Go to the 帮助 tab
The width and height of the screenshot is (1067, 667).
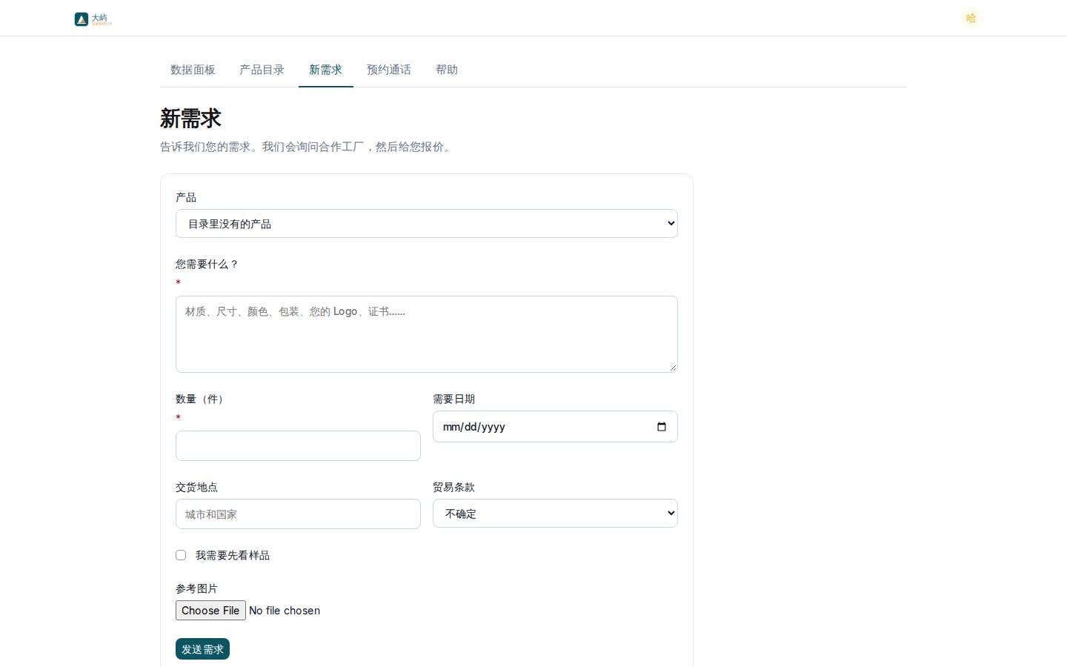(x=447, y=70)
